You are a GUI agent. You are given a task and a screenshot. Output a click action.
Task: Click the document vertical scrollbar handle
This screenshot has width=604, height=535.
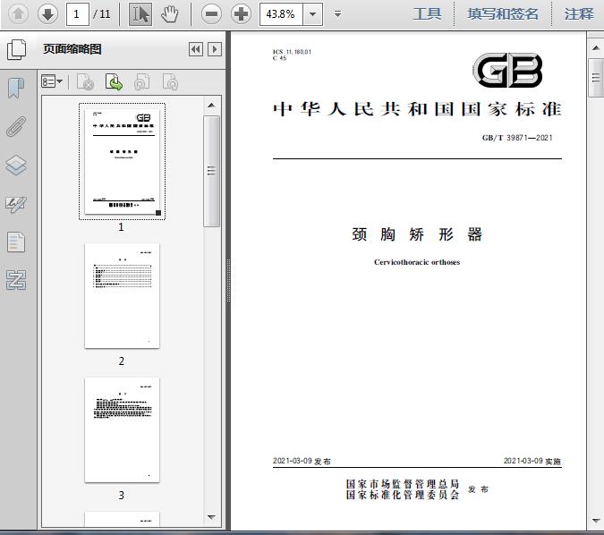coord(596,78)
